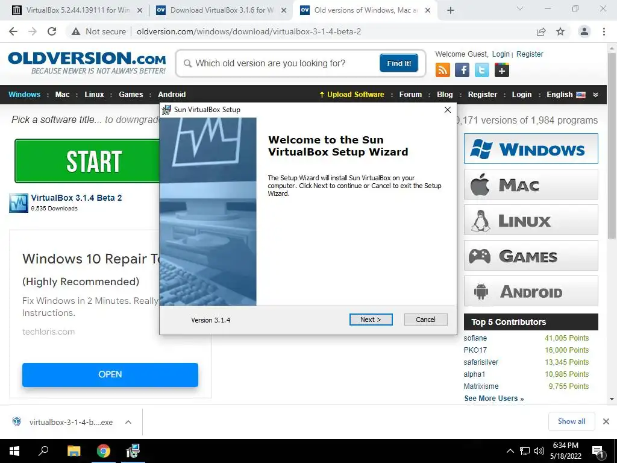This screenshot has width=617, height=463.
Task: Show hidden system tray icons
Action: (510, 451)
